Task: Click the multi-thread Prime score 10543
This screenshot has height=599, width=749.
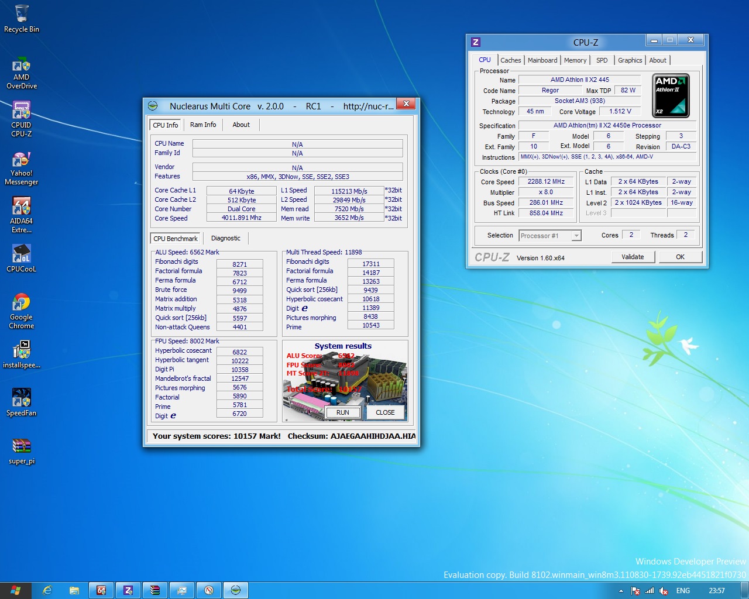Action: click(x=371, y=325)
